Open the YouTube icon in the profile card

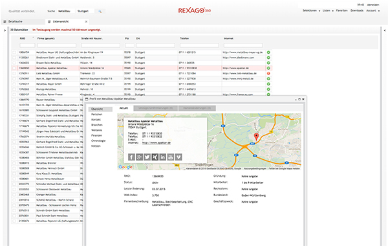pyautogui.click(x=171, y=157)
